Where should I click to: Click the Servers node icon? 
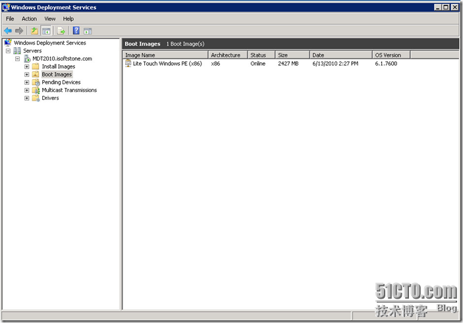point(17,51)
